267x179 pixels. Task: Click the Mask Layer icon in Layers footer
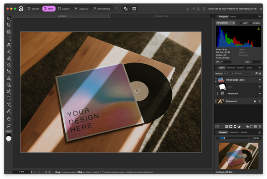231,127
